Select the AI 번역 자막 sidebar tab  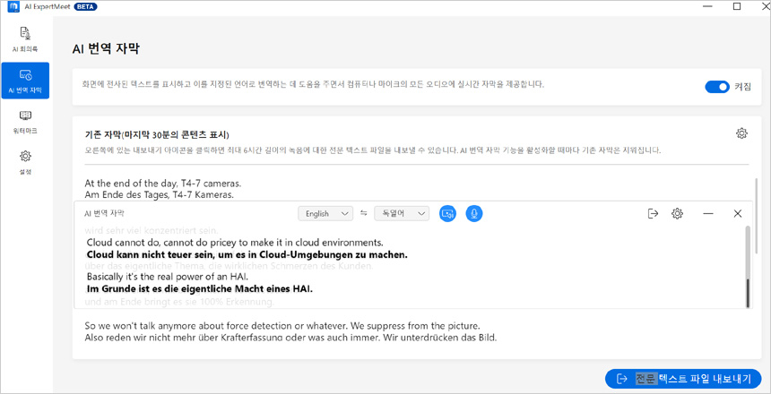pos(25,81)
